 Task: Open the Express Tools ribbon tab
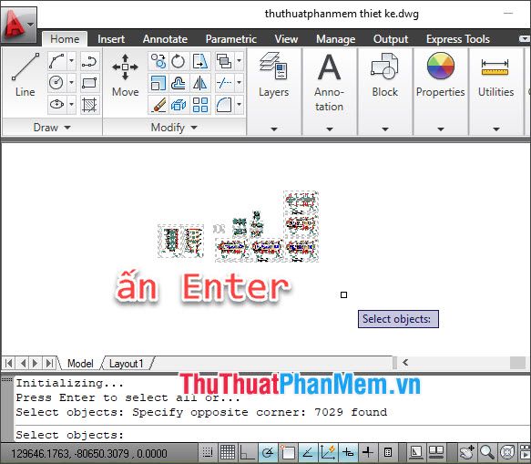[458, 39]
